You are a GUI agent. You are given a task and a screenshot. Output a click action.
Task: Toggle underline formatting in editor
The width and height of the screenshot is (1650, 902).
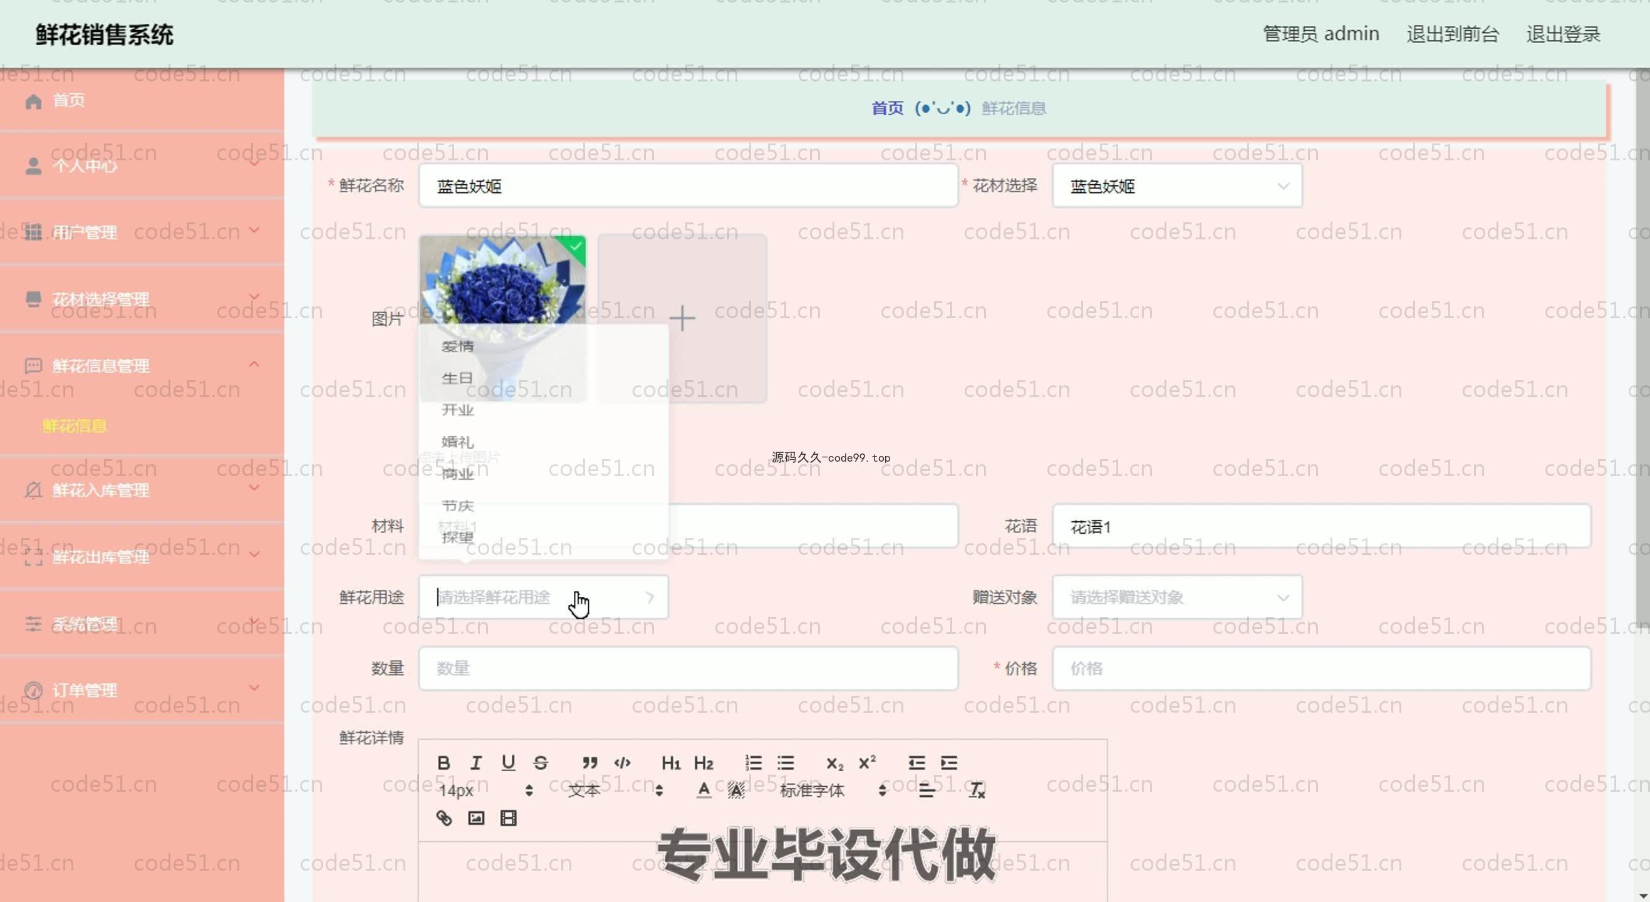pyautogui.click(x=509, y=762)
